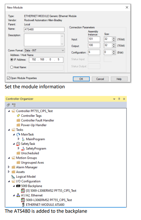The height and width of the screenshot is (220, 141).
Task: Select the IP Address radio button
Action: coord(12,59)
